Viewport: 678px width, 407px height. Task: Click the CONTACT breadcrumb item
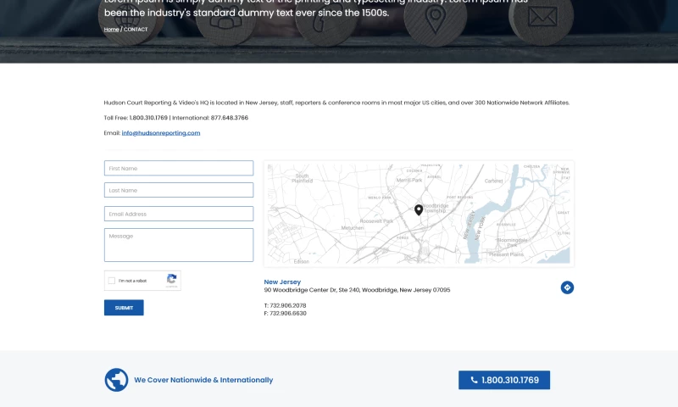coord(136,30)
